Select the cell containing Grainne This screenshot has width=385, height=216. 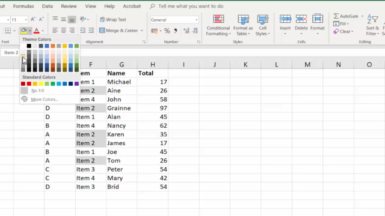click(122, 108)
